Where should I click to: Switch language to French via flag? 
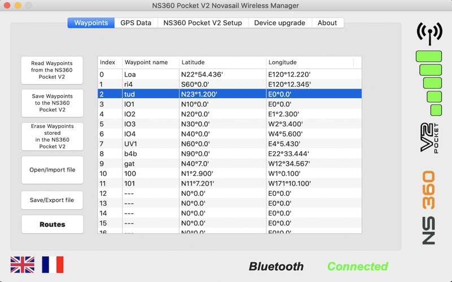point(53,265)
